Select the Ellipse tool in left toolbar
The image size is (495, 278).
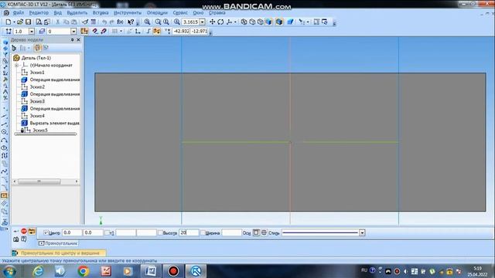(x=5, y=147)
